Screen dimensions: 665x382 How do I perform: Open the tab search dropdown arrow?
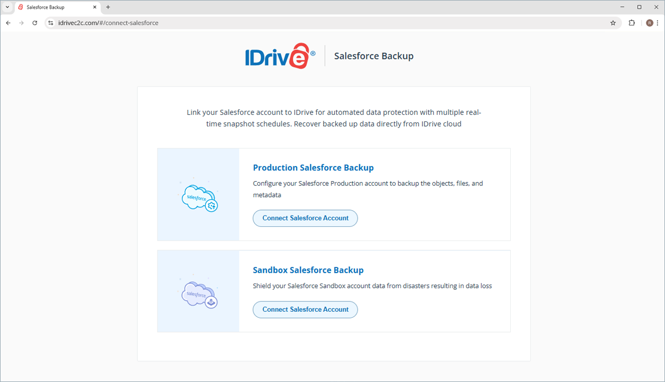(7, 7)
